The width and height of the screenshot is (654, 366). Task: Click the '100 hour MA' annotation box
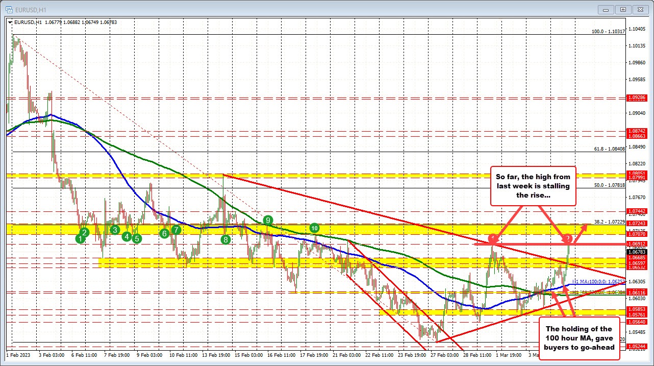click(x=578, y=338)
